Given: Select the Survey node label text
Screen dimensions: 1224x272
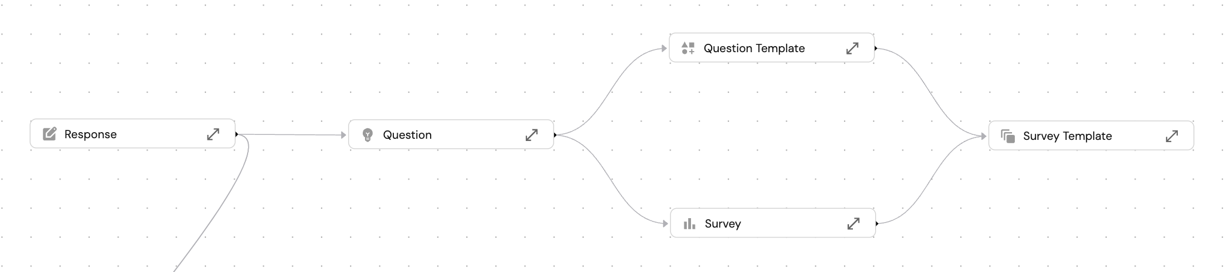Looking at the screenshot, I should pyautogui.click(x=723, y=224).
